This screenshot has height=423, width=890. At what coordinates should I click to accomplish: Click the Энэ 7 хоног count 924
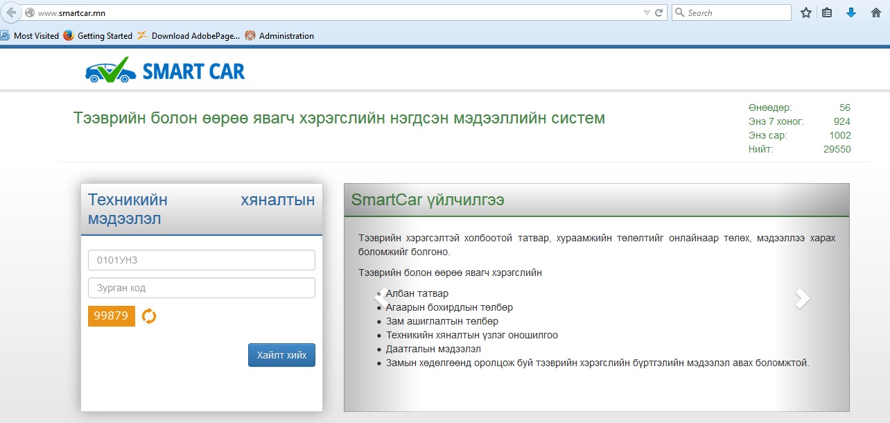(x=842, y=121)
